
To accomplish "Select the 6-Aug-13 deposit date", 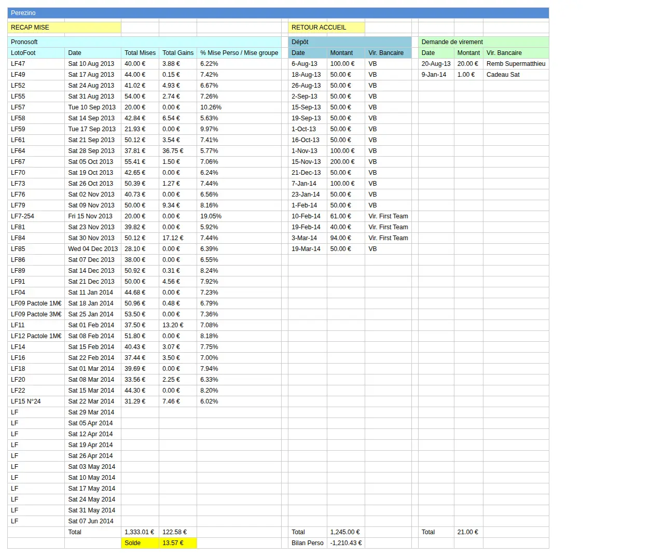I will [308, 64].
